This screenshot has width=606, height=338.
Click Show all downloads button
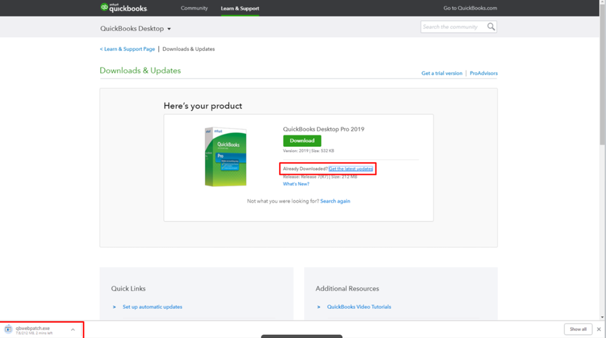pos(577,329)
